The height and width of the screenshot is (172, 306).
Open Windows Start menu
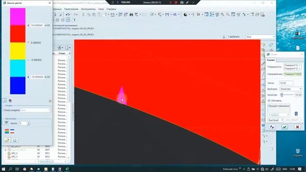[x=3, y=169]
